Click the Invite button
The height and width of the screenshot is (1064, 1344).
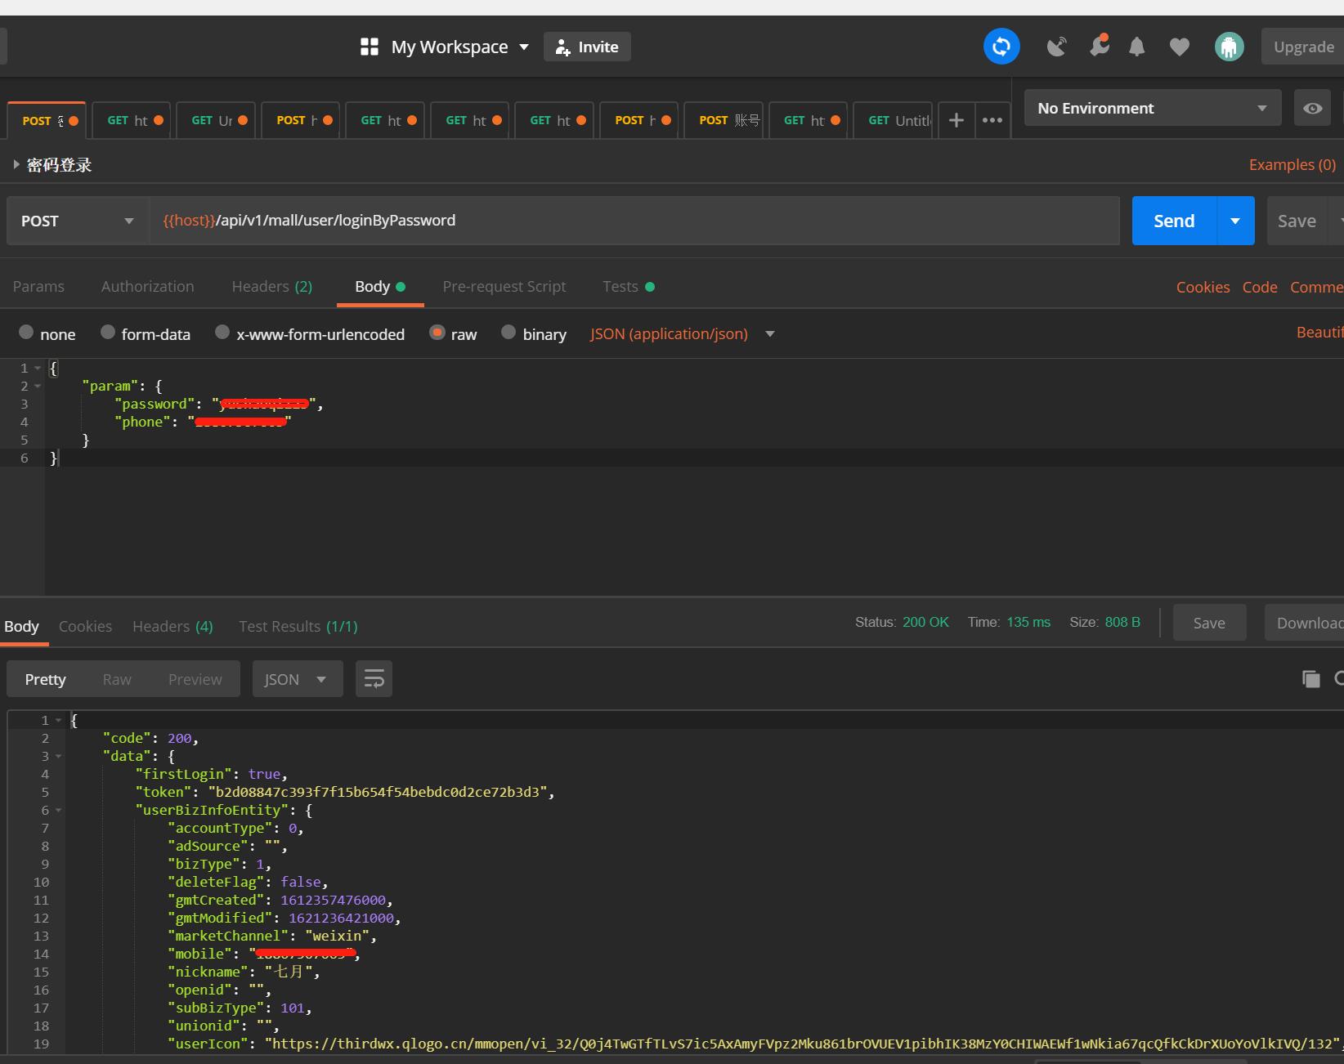pyautogui.click(x=587, y=47)
